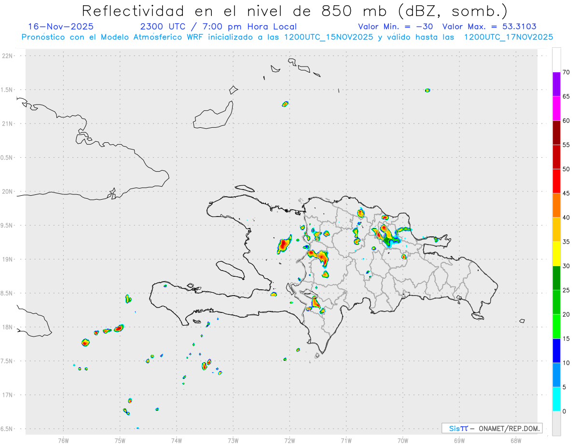Click the colorbar value label "5"
Image resolution: width=579 pixels, height=447 pixels.
point(564,387)
